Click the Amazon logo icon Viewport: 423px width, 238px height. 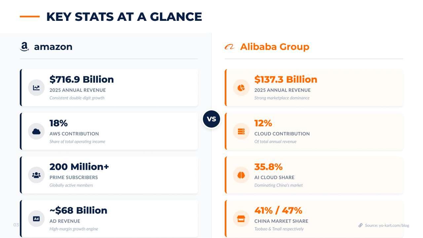(x=24, y=47)
